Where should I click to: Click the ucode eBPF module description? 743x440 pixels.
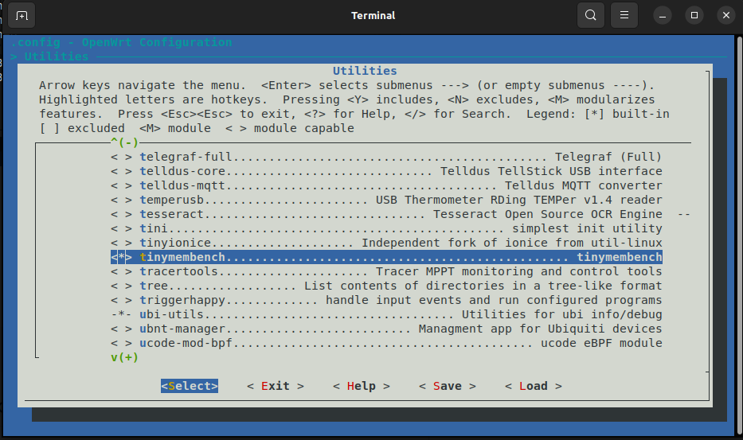point(601,343)
